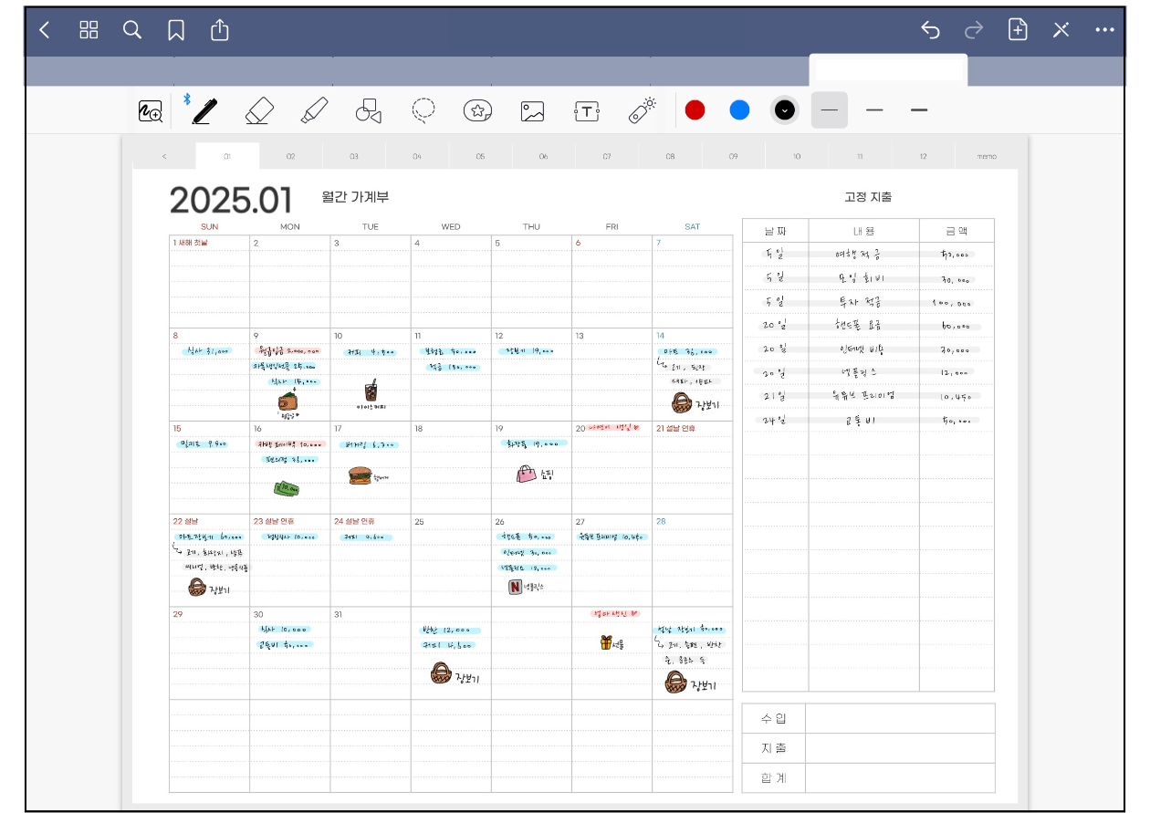Open the 03 month tab
This screenshot has width=1150, height=813.
pyautogui.click(x=354, y=156)
